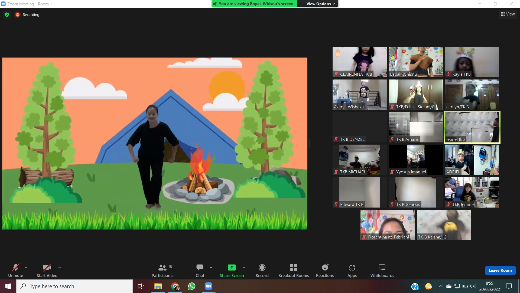Image resolution: width=520 pixels, height=293 pixels.
Task: Select CLAIRENNA TK B video tile
Action: [359, 62]
